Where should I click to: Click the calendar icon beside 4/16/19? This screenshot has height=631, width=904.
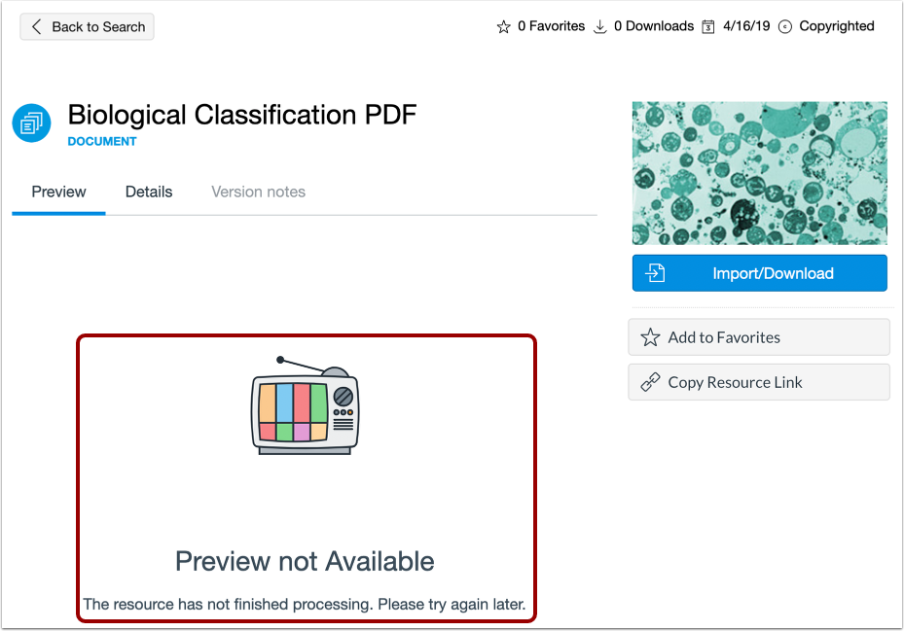click(709, 26)
